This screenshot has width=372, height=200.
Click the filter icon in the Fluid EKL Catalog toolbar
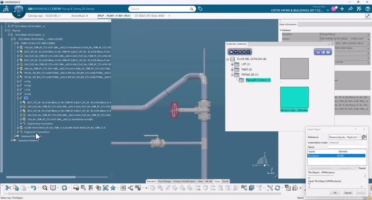[235, 52]
